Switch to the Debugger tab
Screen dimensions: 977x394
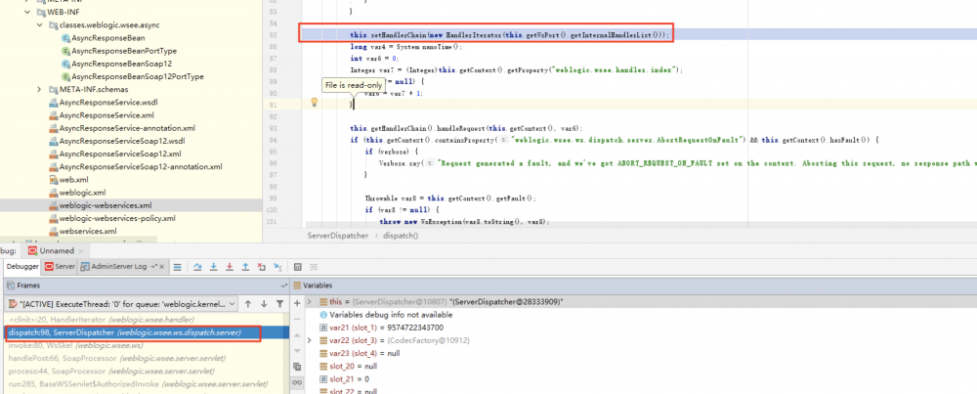[21, 267]
